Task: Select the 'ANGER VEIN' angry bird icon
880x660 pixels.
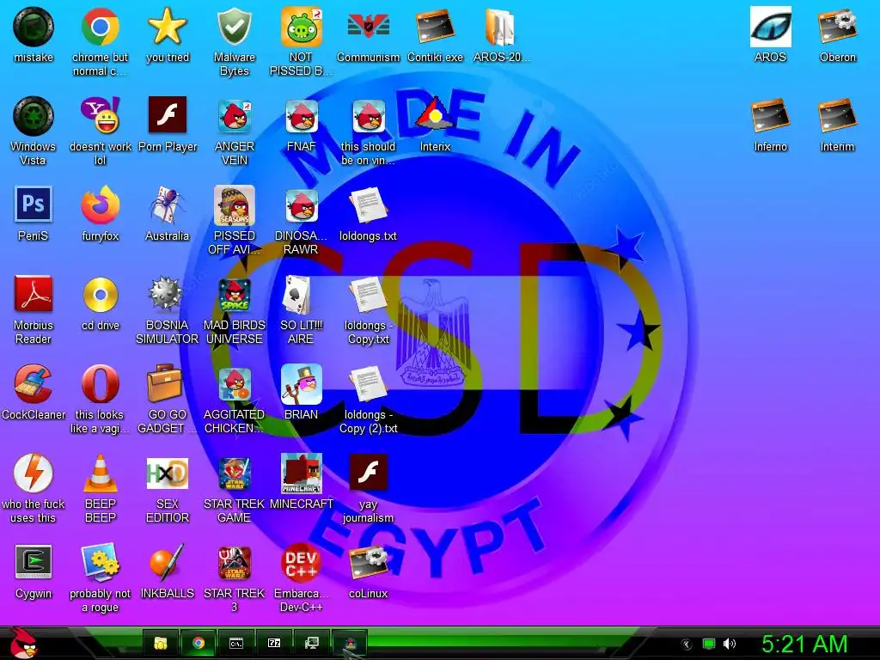Action: click(234, 116)
